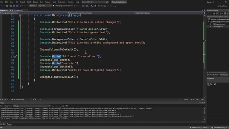Click the Clear All output icon
Image resolution: width=229 pixels, height=129 pixels.
(63, 106)
